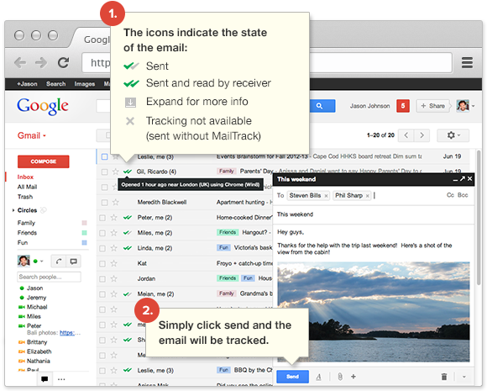Click the Friends label color swatch

(x=84, y=233)
